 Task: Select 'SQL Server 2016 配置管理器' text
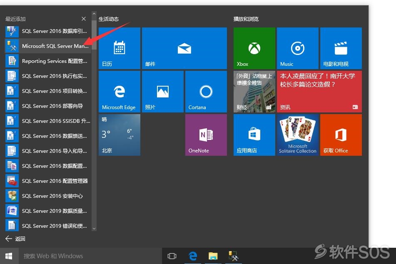[x=55, y=181]
